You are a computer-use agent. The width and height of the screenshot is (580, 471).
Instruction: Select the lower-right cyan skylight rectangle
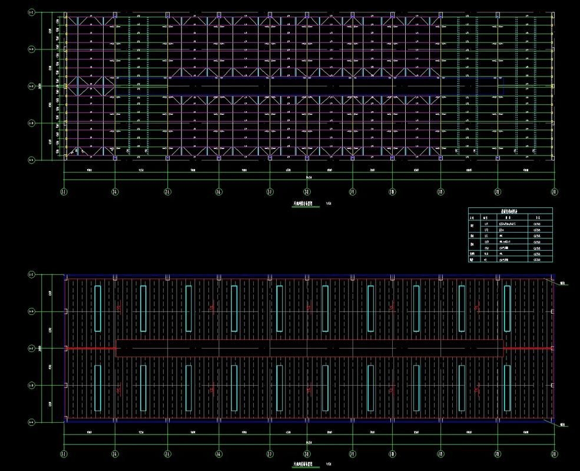pos(508,388)
